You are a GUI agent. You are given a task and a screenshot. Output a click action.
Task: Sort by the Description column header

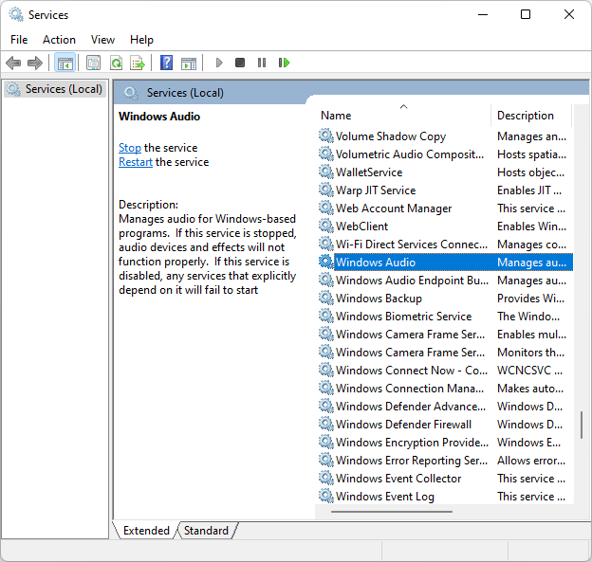(531, 115)
